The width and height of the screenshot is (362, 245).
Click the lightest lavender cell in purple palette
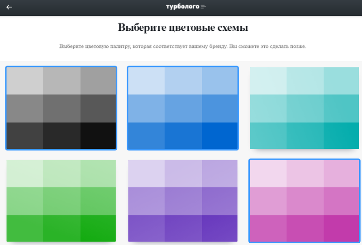pyautogui.click(x=146, y=173)
